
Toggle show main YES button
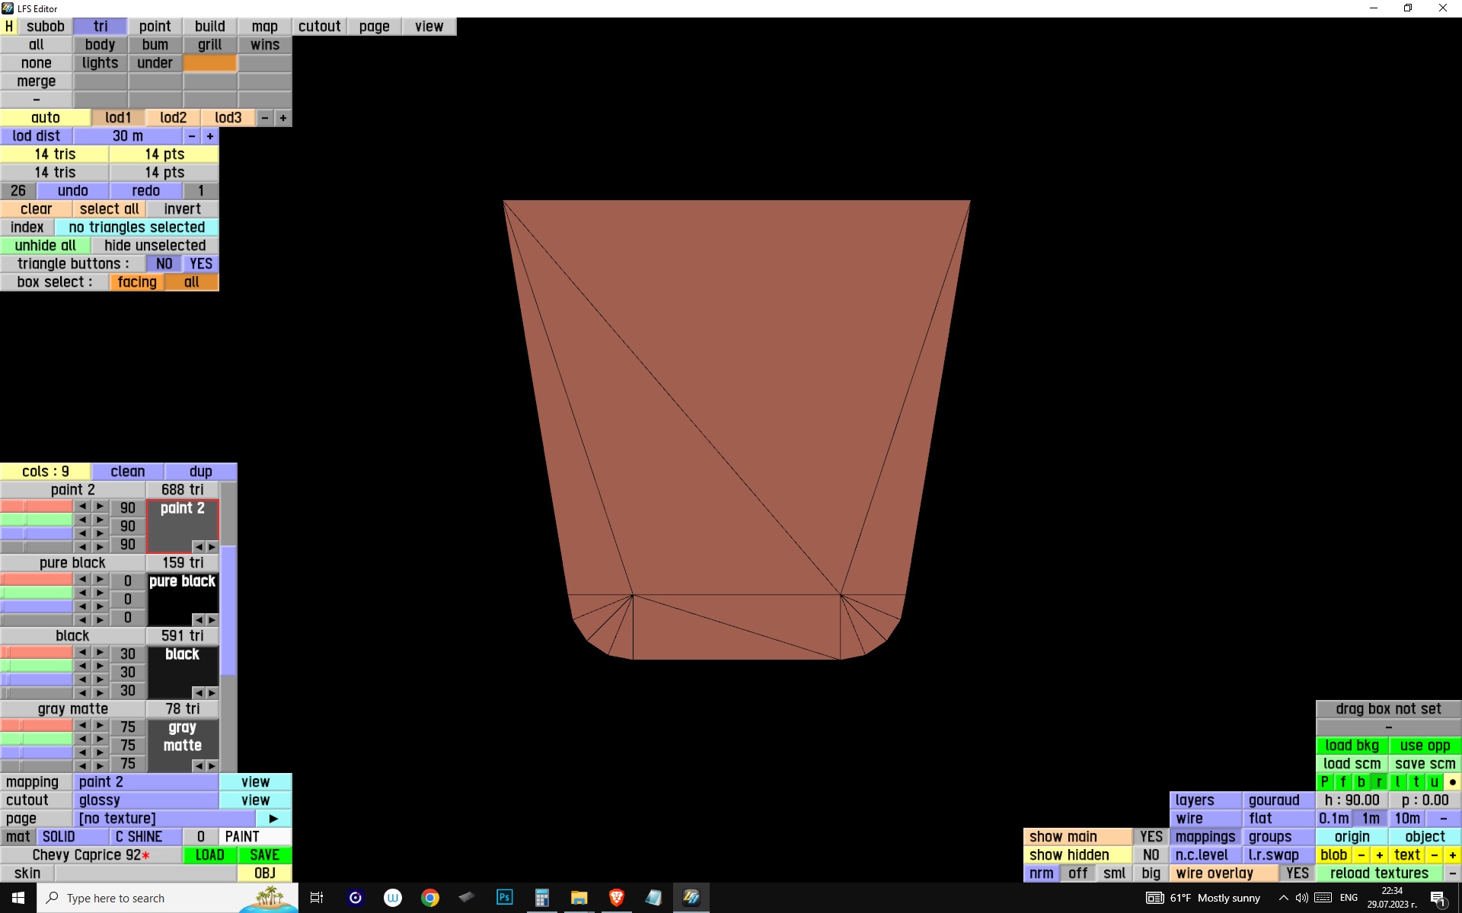tap(1151, 837)
